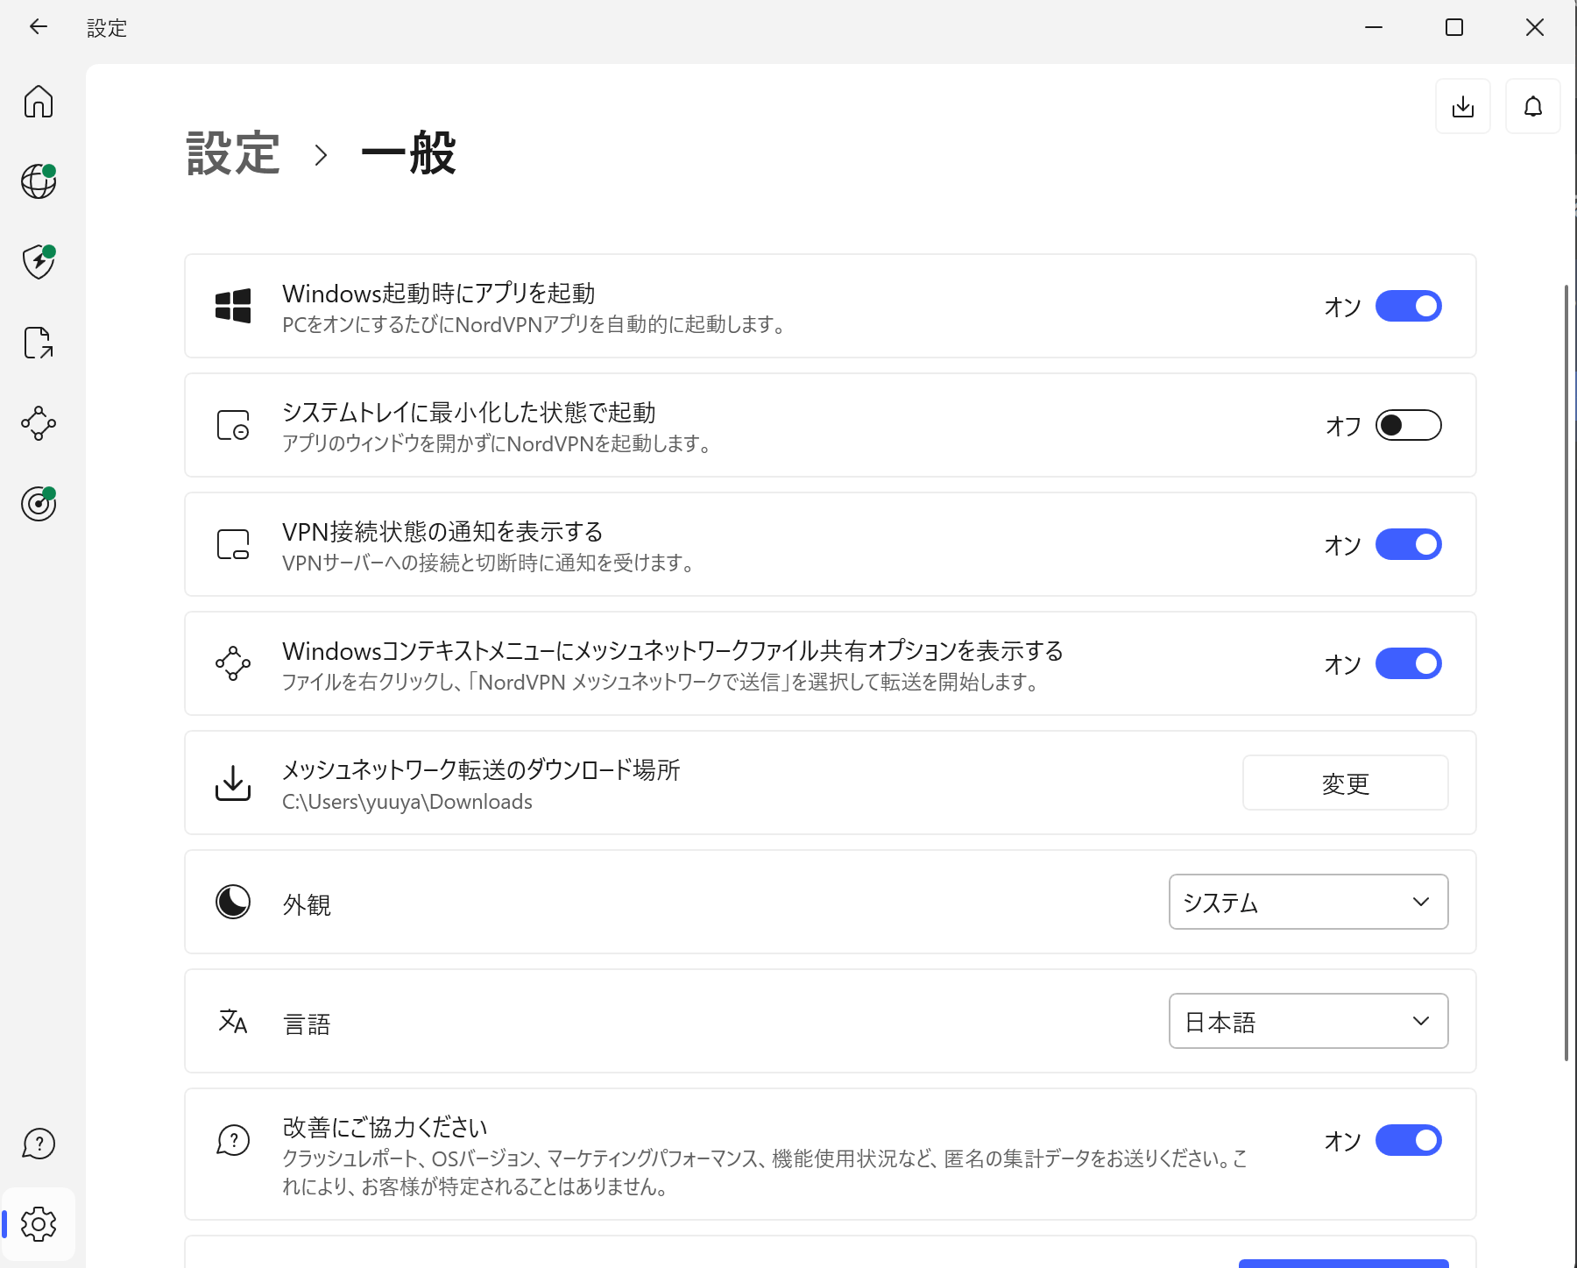Open the help chat bubble icon

coord(39,1144)
